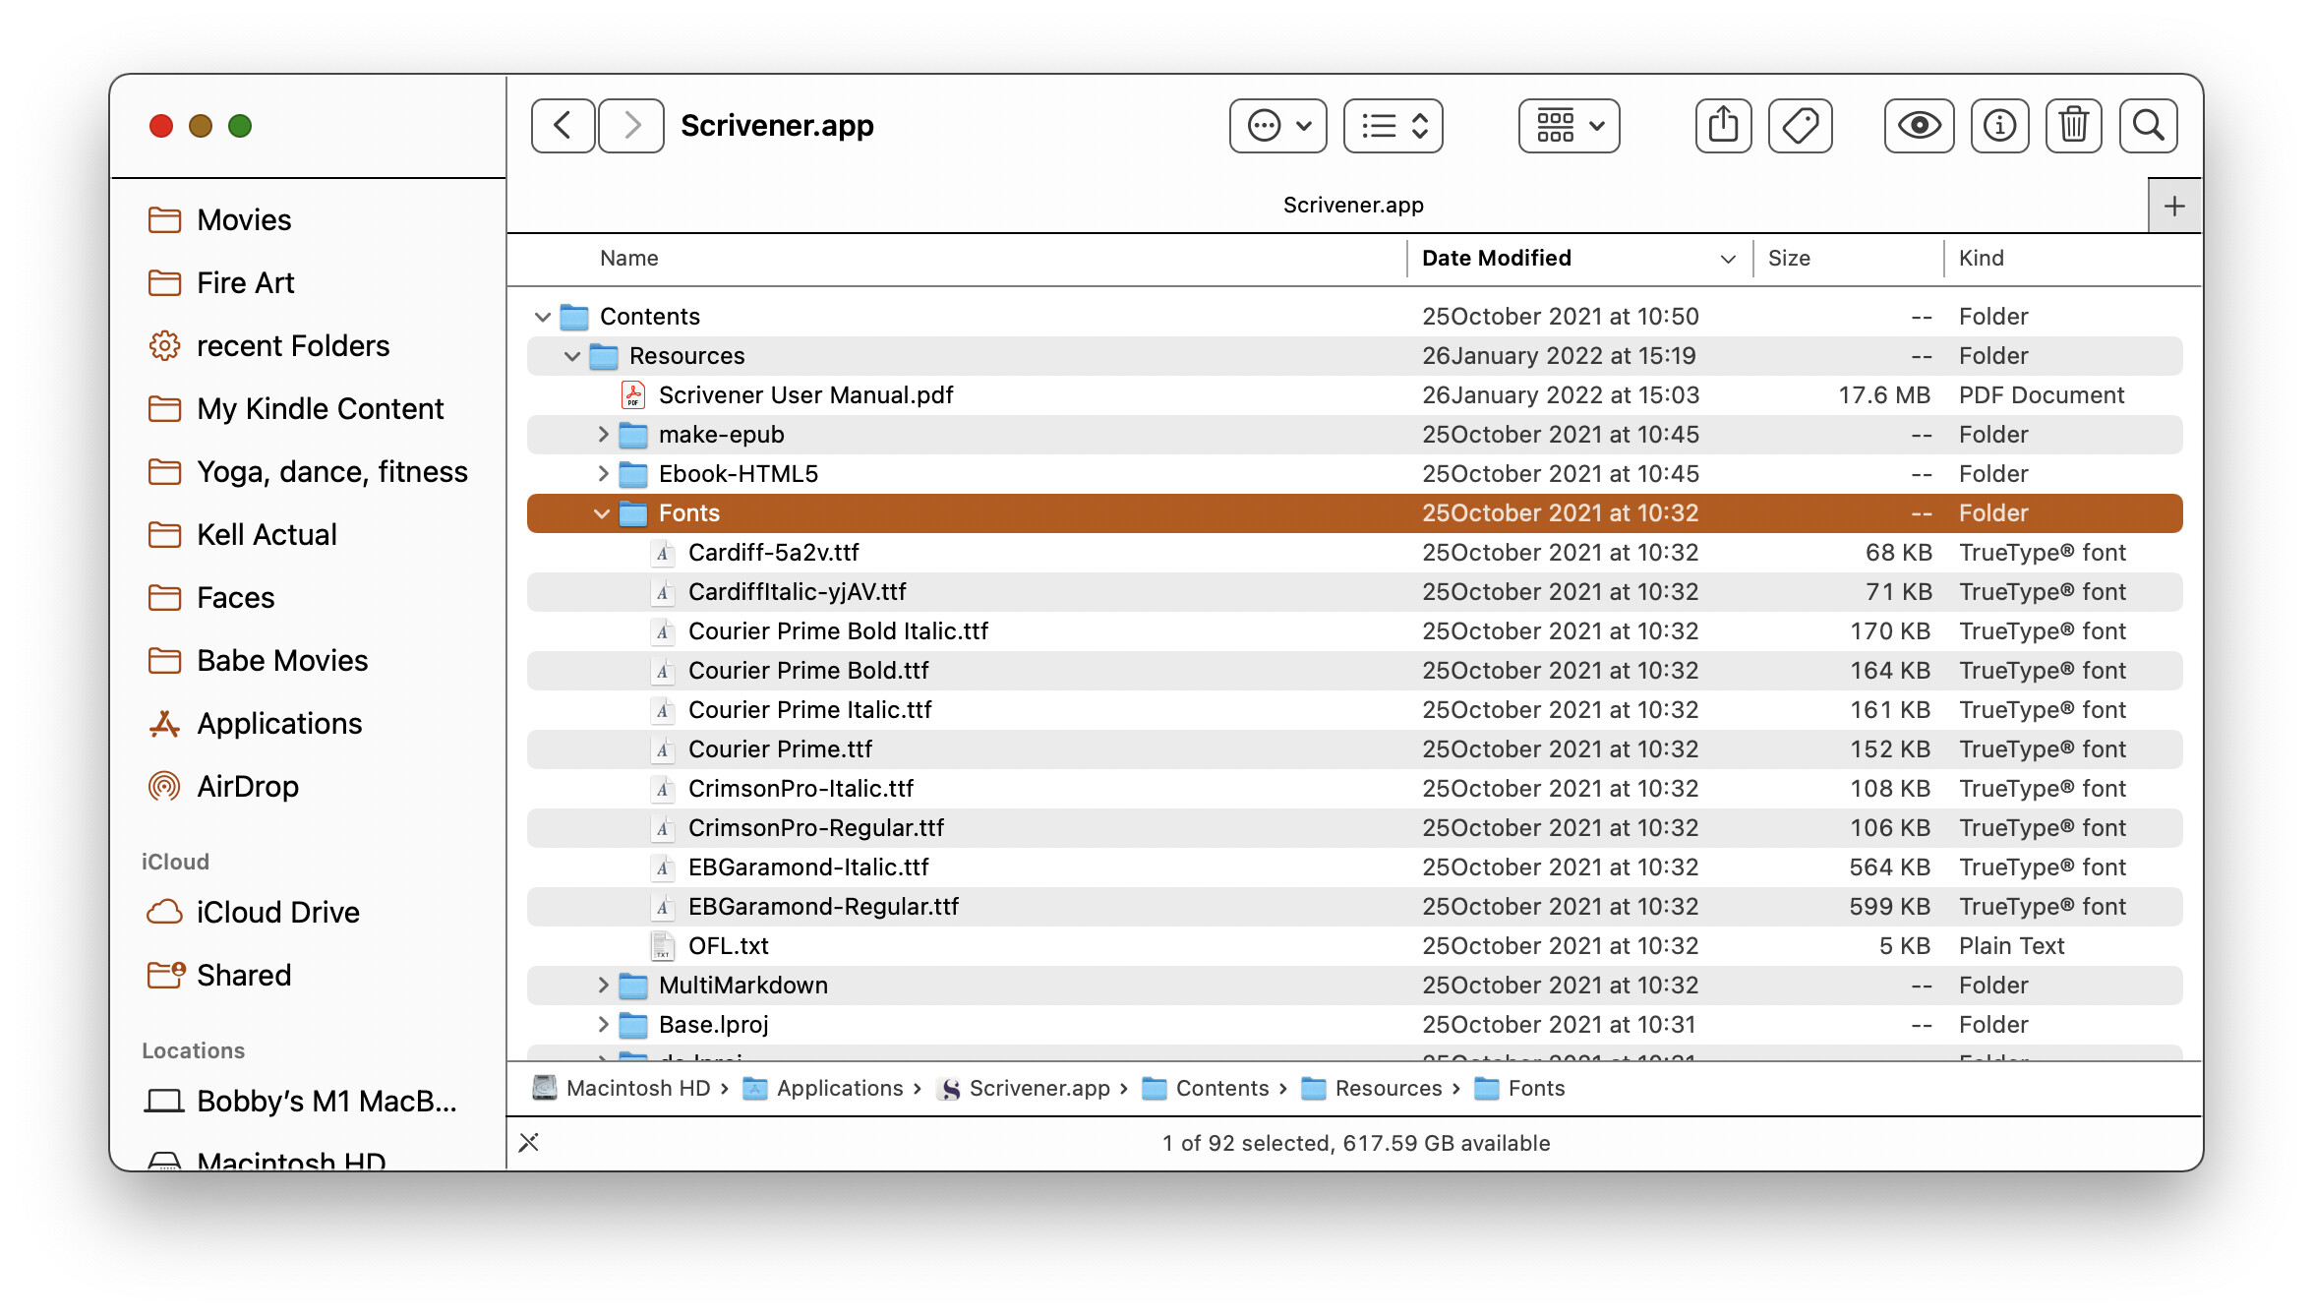Go back with the left chevron button
The width and height of the screenshot is (2313, 1316).
(563, 126)
